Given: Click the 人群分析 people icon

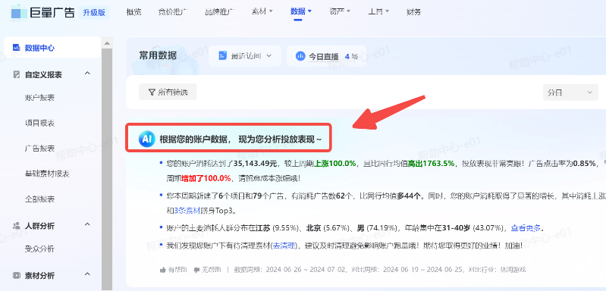Looking at the screenshot, I should click(x=16, y=225).
